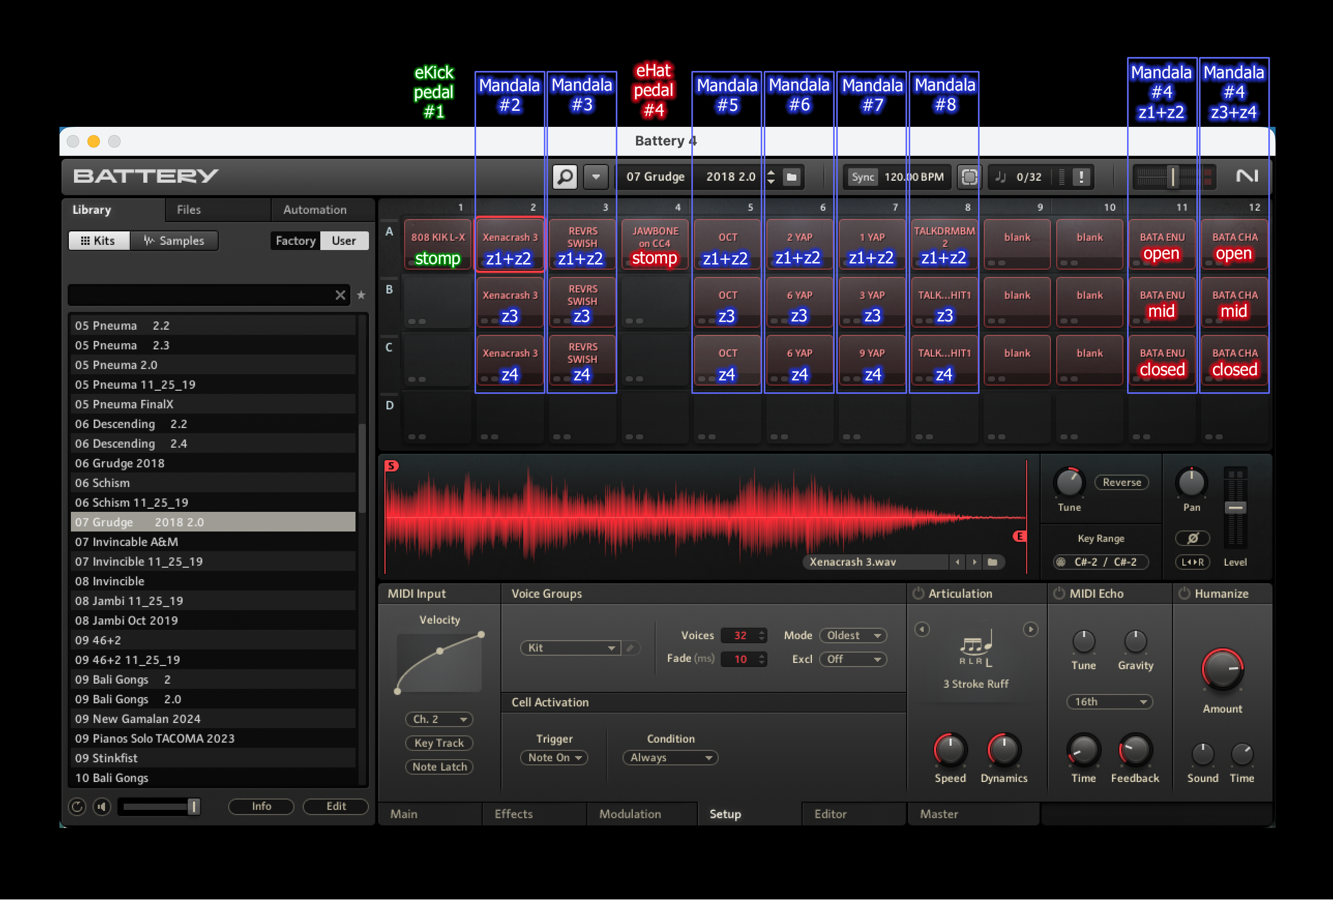Image resolution: width=1333 pixels, height=900 pixels.
Task: Open the sample folder icon in waveform
Action: pos(992,562)
